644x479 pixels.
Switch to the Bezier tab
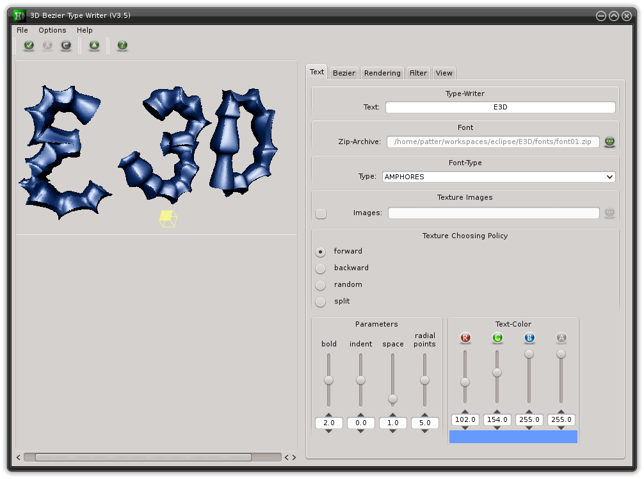coord(344,73)
